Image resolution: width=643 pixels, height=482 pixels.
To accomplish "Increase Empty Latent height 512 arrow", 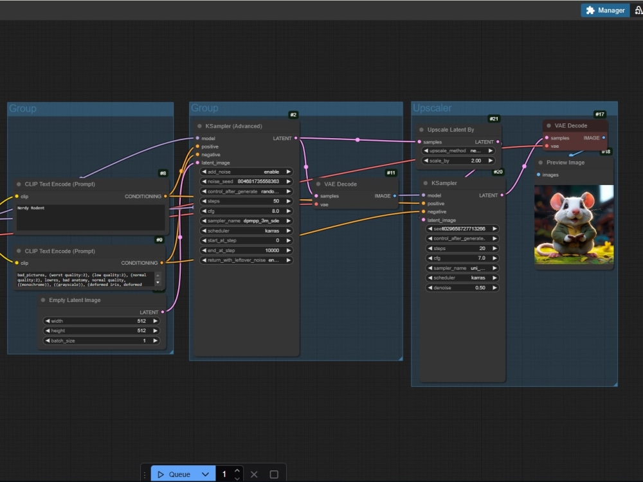I will click(x=155, y=331).
